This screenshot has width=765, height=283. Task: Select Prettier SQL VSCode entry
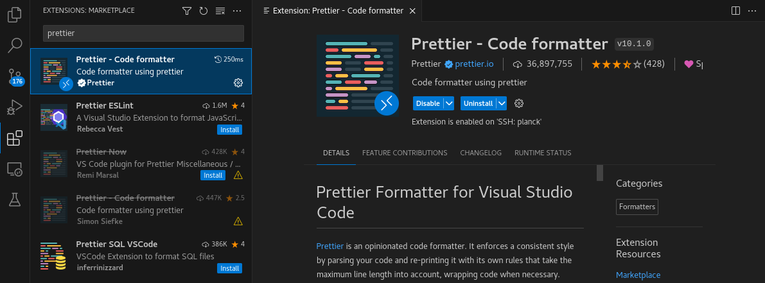(141, 255)
